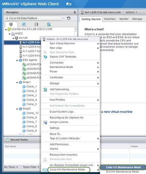
Task: Click the HXDC datacenter icon
Action: point(13,34)
